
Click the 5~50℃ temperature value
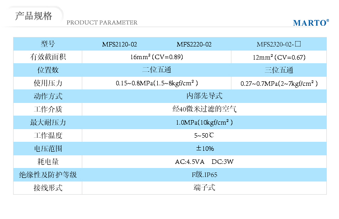(204, 135)
